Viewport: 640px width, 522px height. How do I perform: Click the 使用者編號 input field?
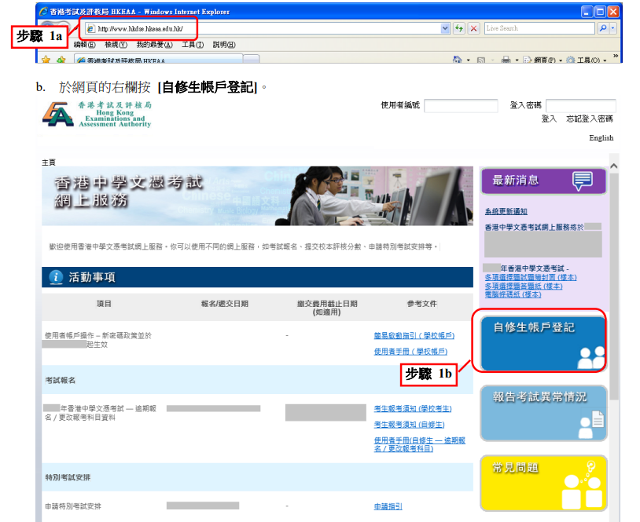(461, 105)
